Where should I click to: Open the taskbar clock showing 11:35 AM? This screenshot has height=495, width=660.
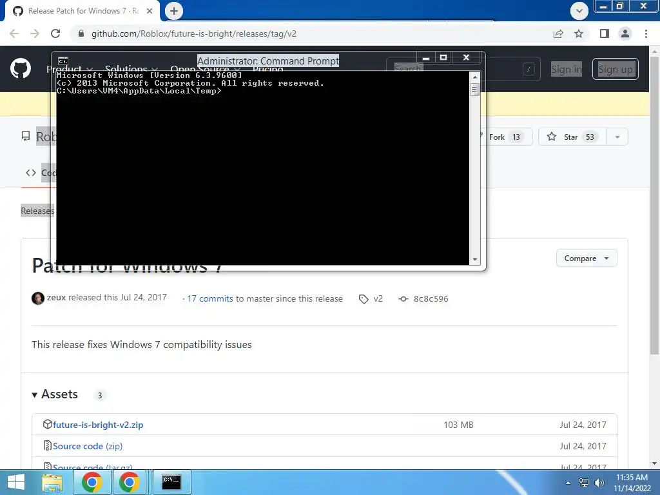(x=632, y=483)
